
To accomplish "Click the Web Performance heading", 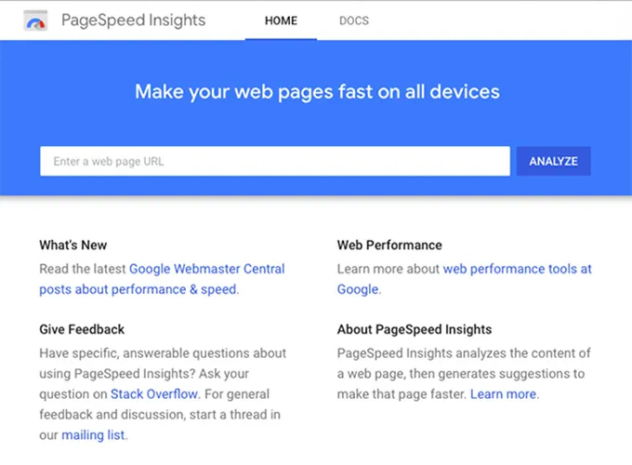I will [x=389, y=246].
